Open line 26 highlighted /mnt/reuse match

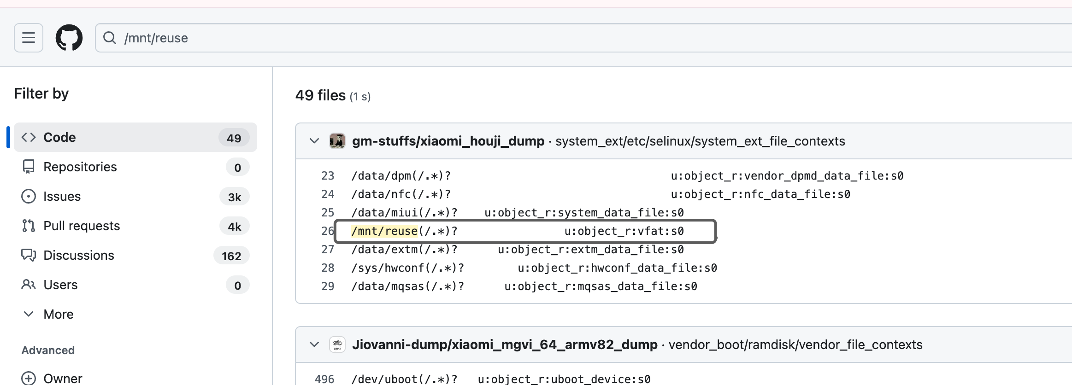(x=384, y=231)
